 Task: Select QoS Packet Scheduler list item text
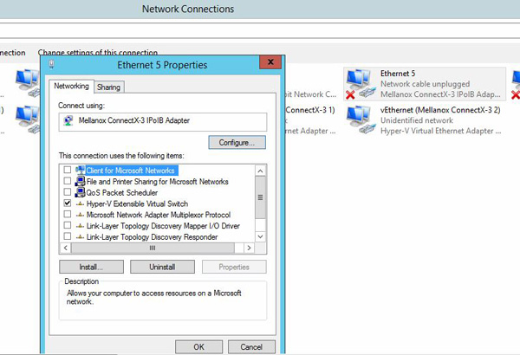(122, 192)
